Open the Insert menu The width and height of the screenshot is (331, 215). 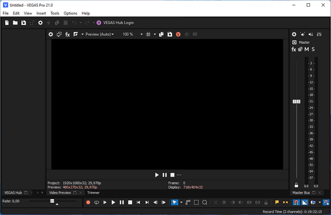pos(41,13)
